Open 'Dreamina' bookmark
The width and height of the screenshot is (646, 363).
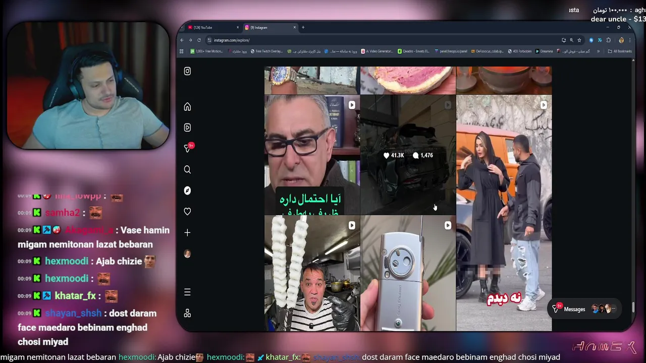tap(544, 51)
